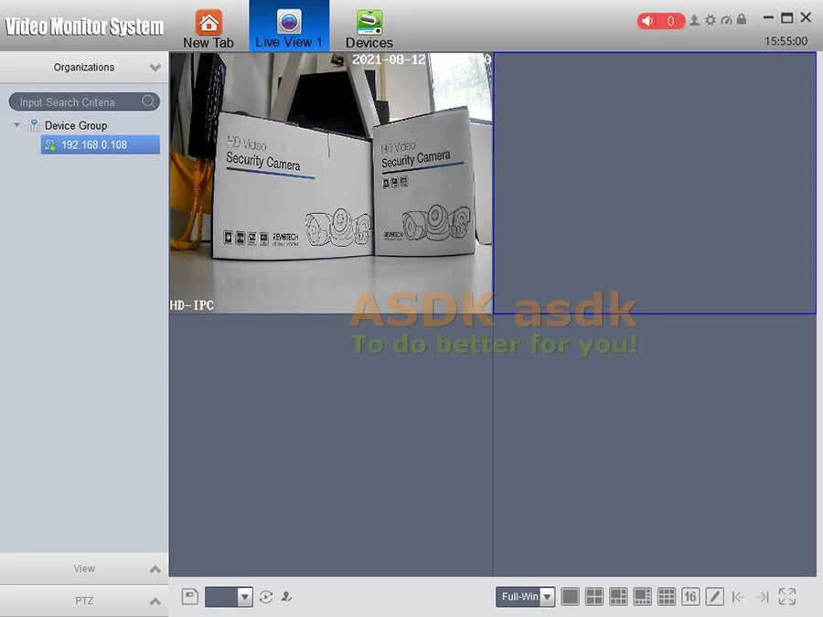Click the Input Search Criteria field
Image resolution: width=823 pixels, height=617 pixels.
tap(77, 102)
